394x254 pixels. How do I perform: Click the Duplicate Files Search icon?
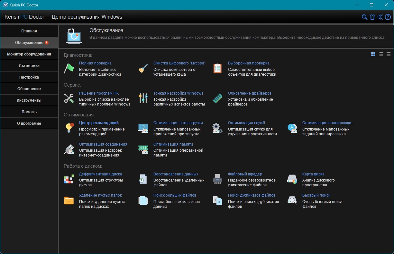218,200
